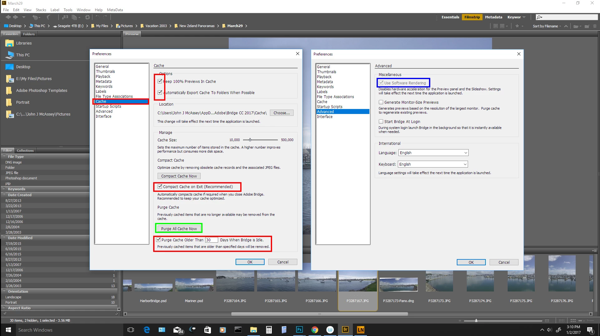Click the Delete item trash icon

[595, 26]
